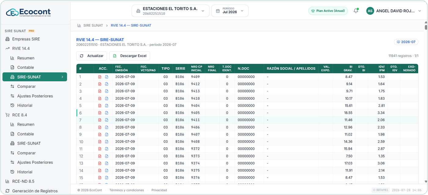Image resolution: width=428 pixels, height=195 pixels.
Task: Open the notifications bell
Action: point(356,11)
